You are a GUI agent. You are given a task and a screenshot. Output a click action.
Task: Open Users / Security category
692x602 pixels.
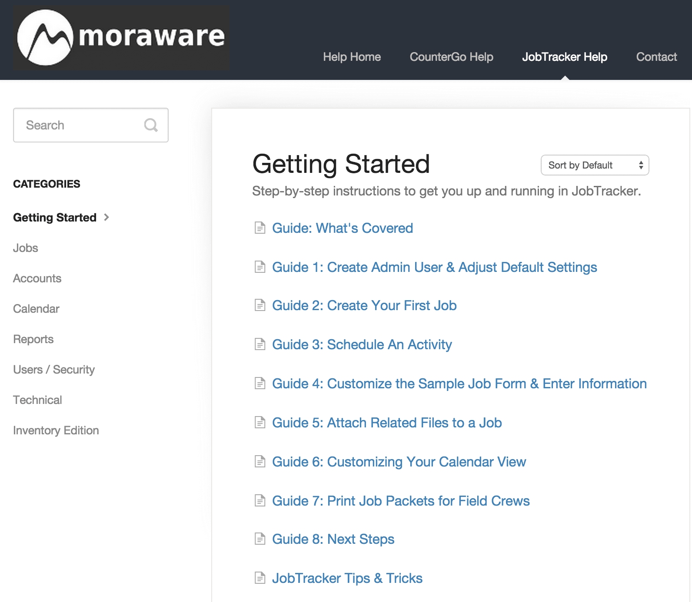[x=54, y=370]
